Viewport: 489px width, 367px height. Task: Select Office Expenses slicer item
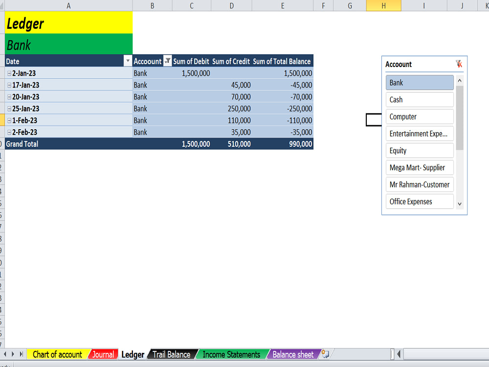pyautogui.click(x=419, y=201)
